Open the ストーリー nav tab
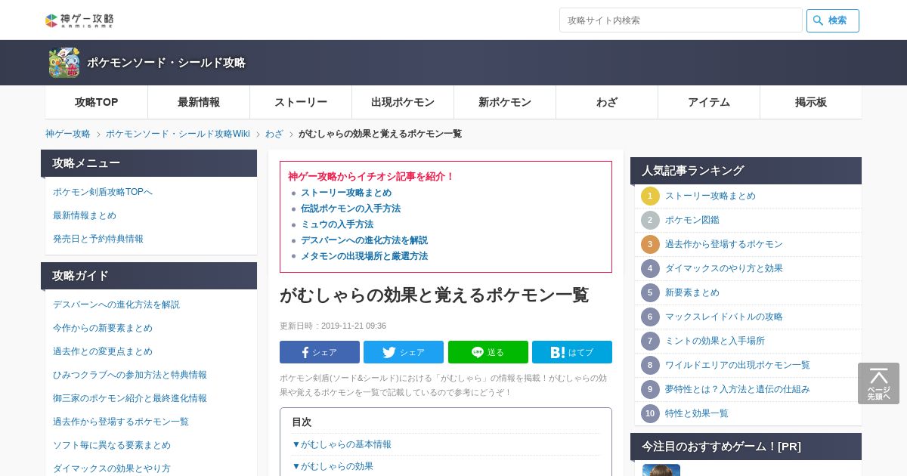This screenshot has width=907, height=476. pos(301,102)
